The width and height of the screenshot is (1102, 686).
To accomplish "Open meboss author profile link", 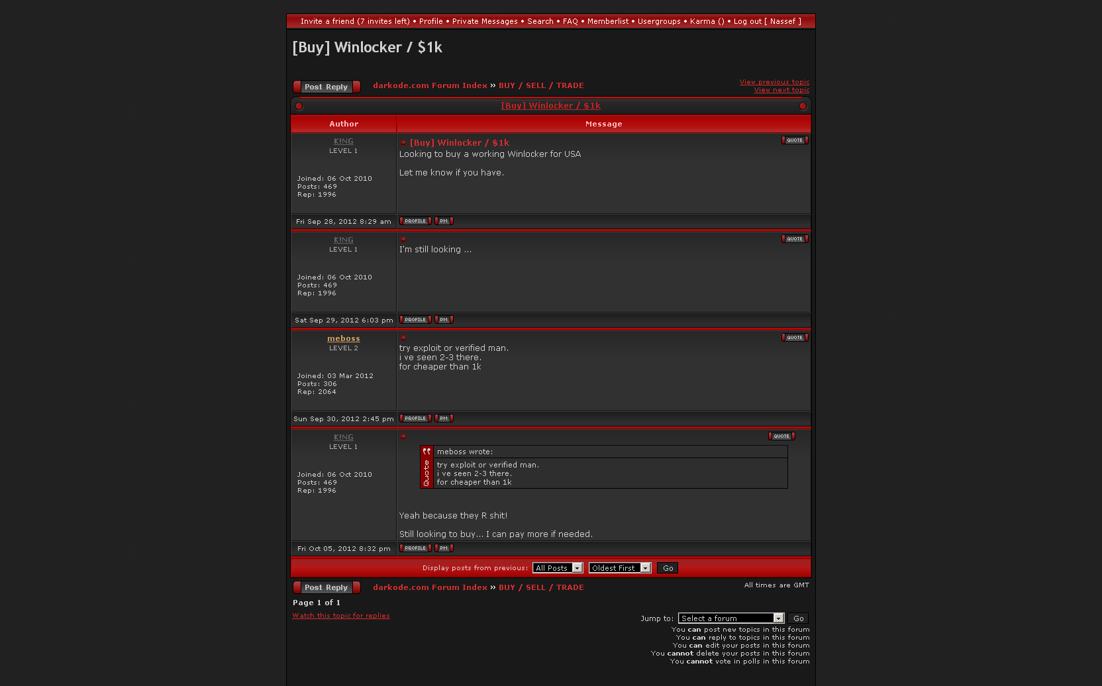I will click(x=344, y=338).
